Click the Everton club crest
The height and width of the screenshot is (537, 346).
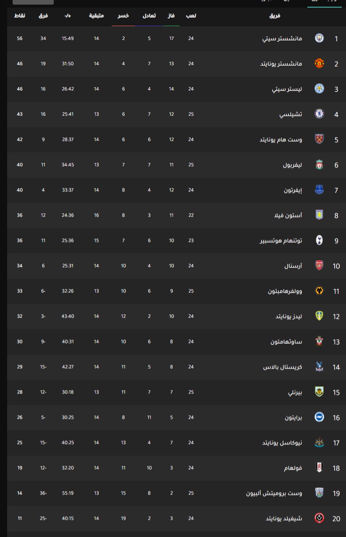[320, 190]
